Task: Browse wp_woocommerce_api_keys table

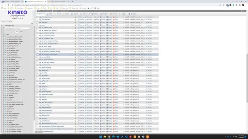Action: click(81, 124)
